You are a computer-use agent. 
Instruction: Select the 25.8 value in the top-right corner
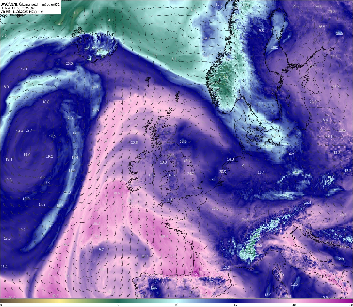pyautogui.click(x=332, y=12)
